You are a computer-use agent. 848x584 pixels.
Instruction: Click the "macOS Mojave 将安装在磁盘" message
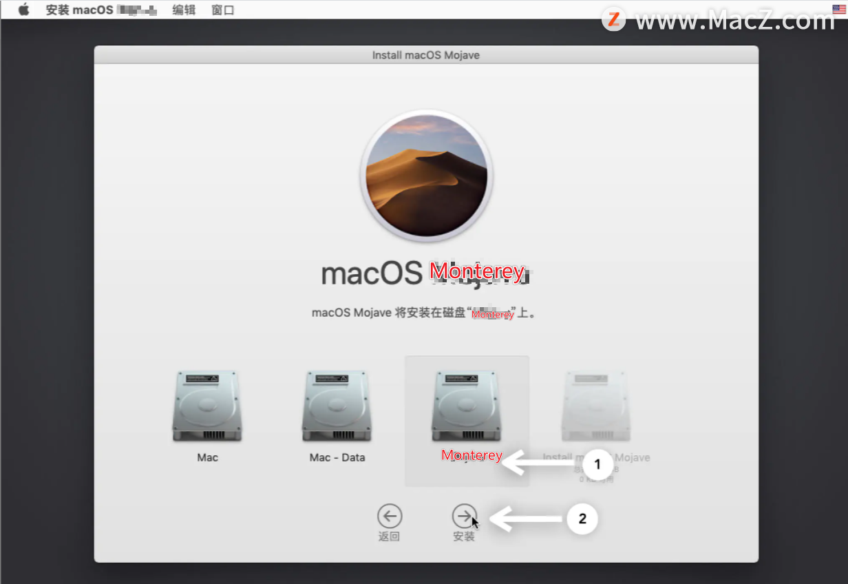[x=423, y=313]
